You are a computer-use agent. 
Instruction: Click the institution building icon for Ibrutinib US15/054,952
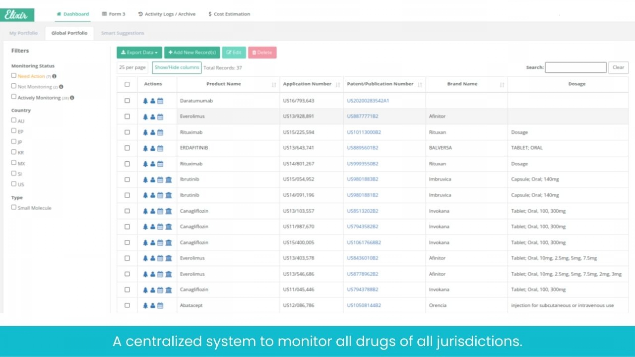pyautogui.click(x=169, y=180)
